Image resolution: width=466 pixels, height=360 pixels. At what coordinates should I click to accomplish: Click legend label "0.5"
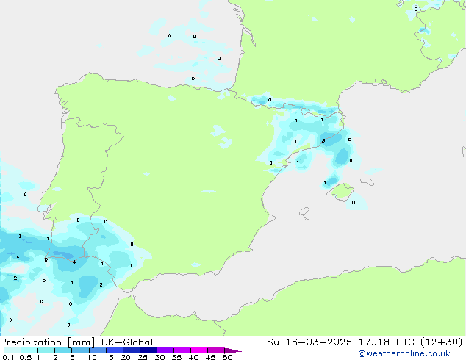(x=26, y=357)
